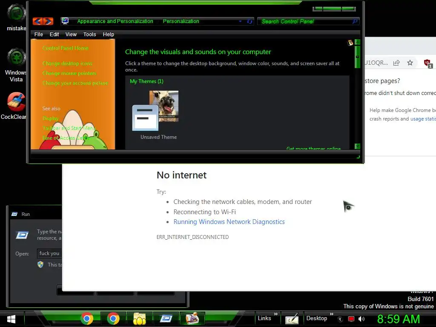This screenshot has width=436, height=327.
Task: Open the Tools menu
Action: click(x=89, y=34)
